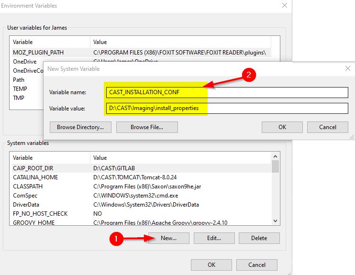This screenshot has height=275, width=355.
Task: Select the MOZ_PLUGIN_PATH user variable
Action: (x=38, y=52)
